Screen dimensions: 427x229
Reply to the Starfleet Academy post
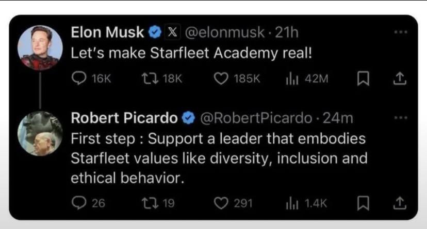[79, 78]
